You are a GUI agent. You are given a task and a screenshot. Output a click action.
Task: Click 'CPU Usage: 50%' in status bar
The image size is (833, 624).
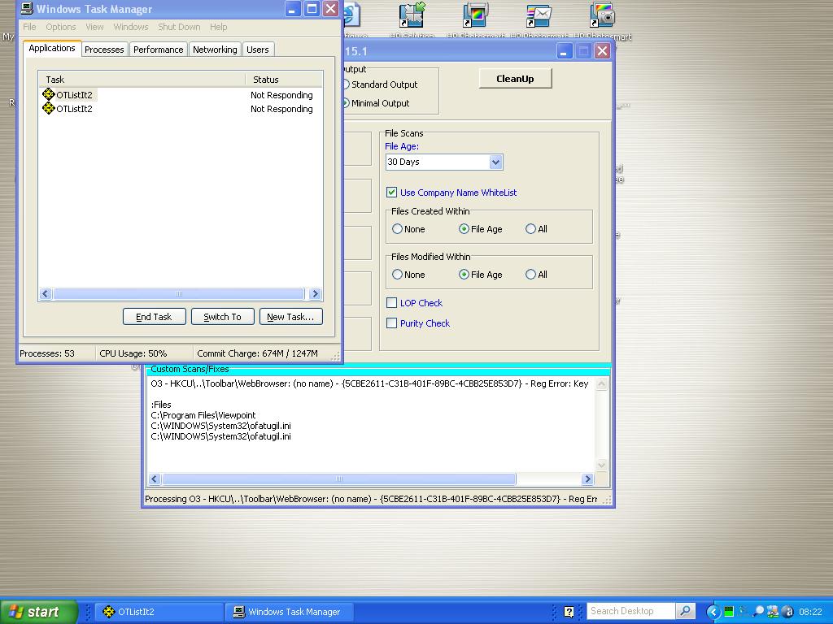[133, 353]
